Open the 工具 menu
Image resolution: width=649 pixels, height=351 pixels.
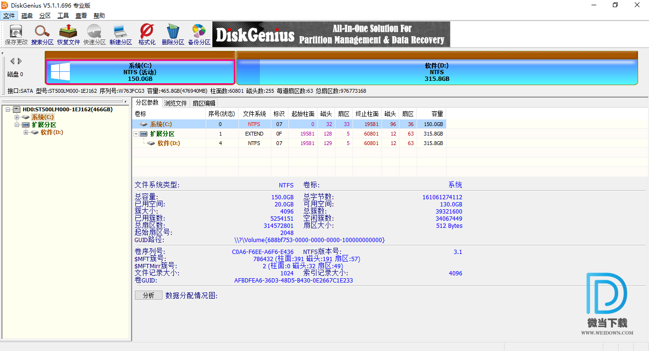coord(63,16)
